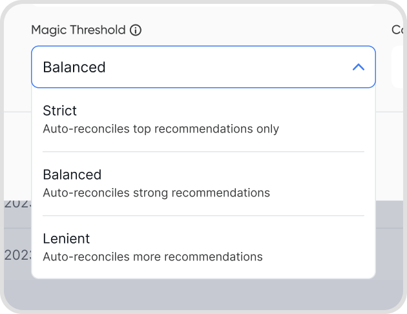This screenshot has height=314, width=407.
Task: Click "Auto-reconciles top recommendations only" description
Action: pyautogui.click(x=161, y=129)
